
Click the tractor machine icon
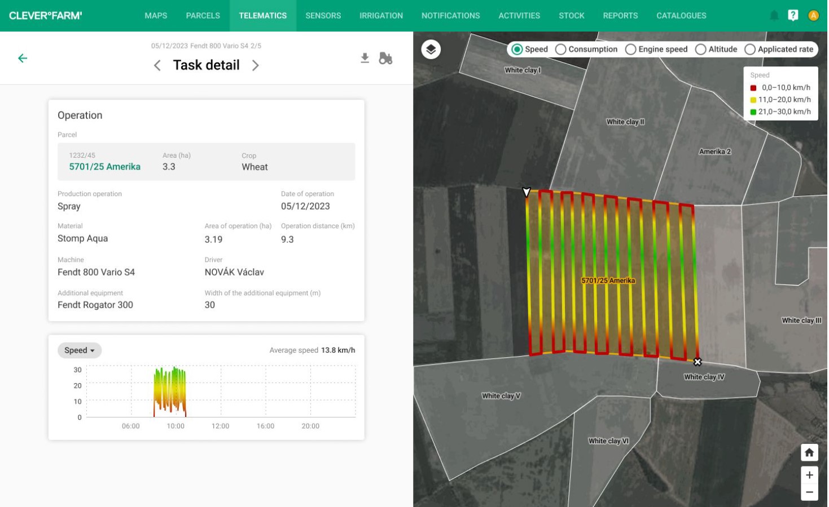pos(385,58)
